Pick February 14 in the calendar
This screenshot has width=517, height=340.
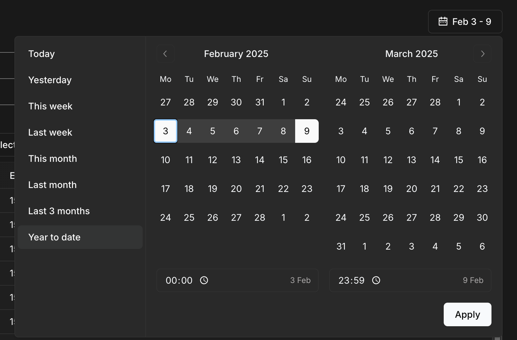coord(260,160)
